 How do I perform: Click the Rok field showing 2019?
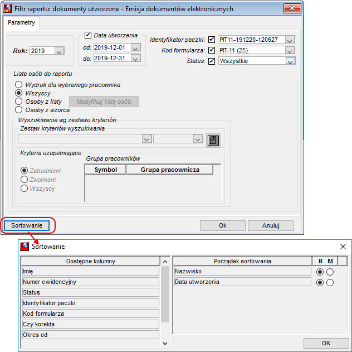coord(42,51)
